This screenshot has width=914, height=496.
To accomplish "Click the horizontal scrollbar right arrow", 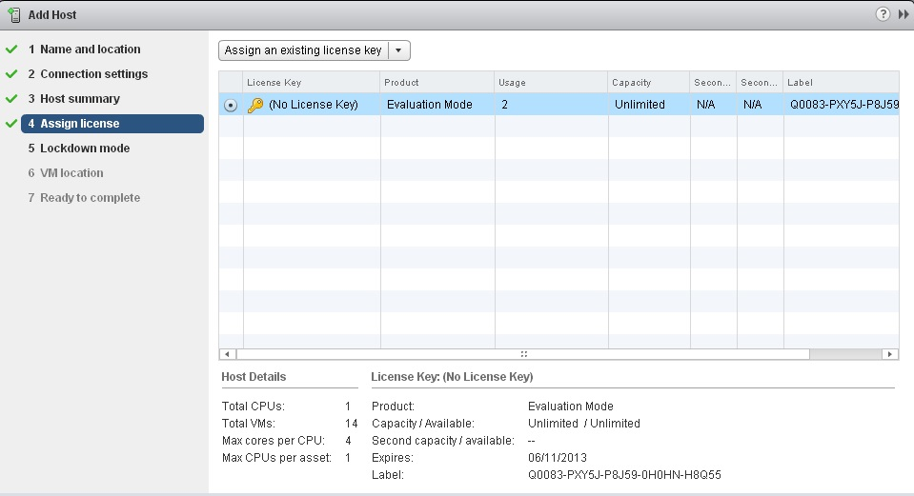I will (890, 354).
